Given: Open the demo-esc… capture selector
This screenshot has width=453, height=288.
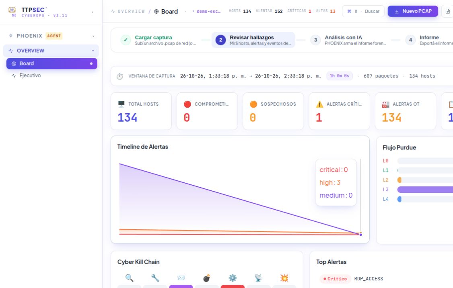Looking at the screenshot, I should (206, 11).
